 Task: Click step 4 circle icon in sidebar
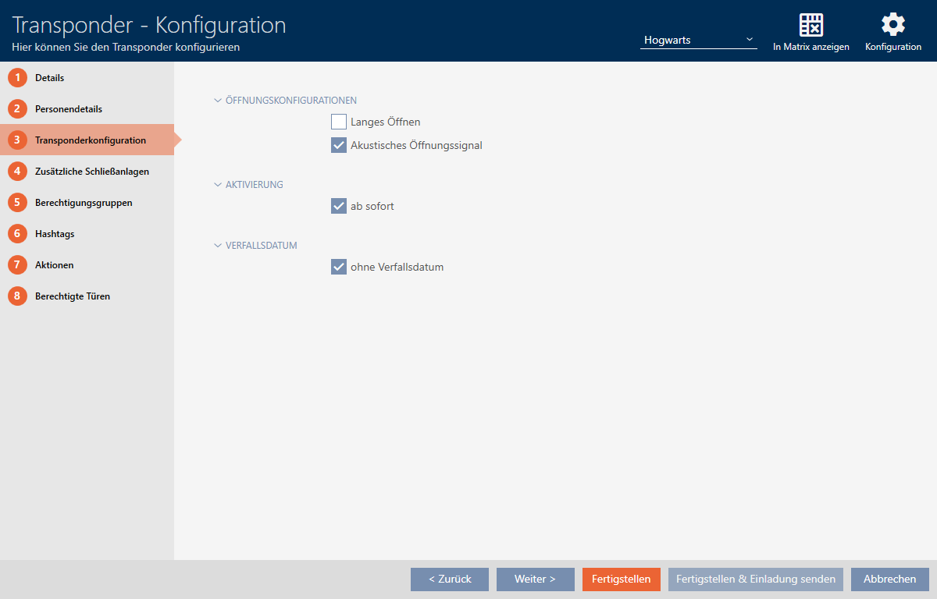pos(17,172)
